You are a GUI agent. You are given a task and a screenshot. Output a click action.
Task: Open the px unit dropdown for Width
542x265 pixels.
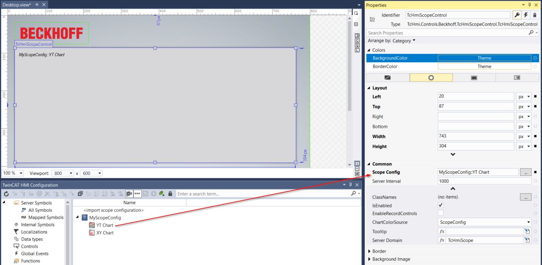(x=524, y=136)
